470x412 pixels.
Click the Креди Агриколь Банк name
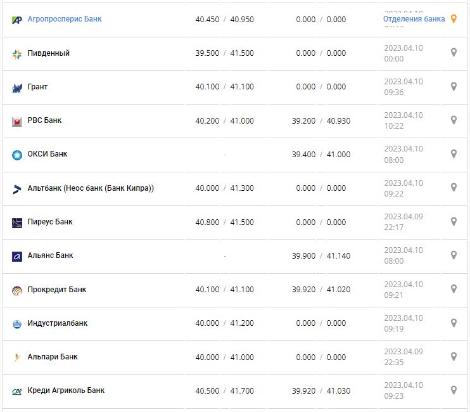(x=66, y=390)
